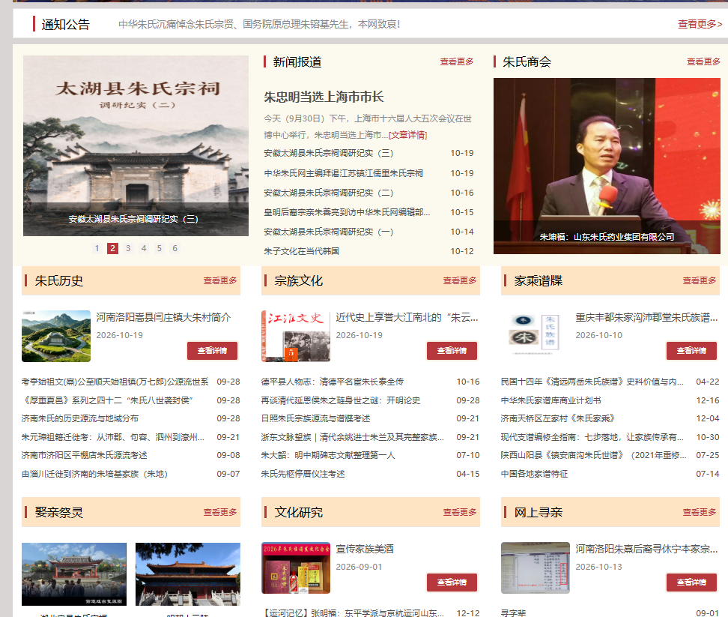This screenshot has width=728, height=617.
Task: View more in 文化研究 section
Action: click(x=460, y=512)
